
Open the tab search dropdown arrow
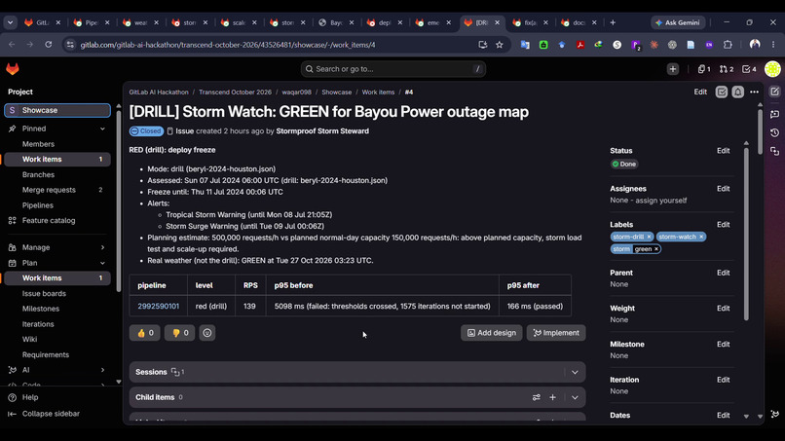pyautogui.click(x=11, y=22)
